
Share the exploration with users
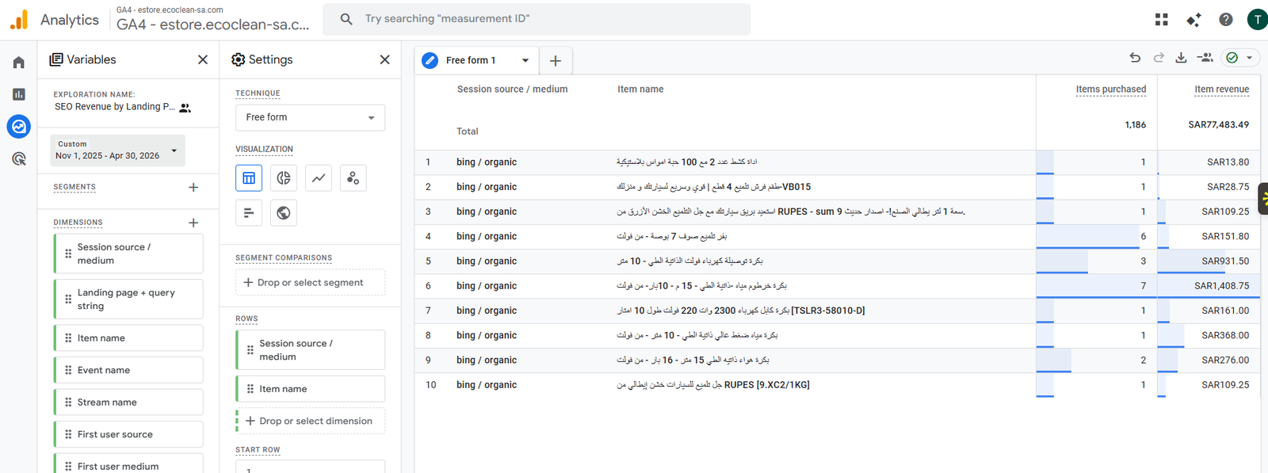click(1205, 58)
